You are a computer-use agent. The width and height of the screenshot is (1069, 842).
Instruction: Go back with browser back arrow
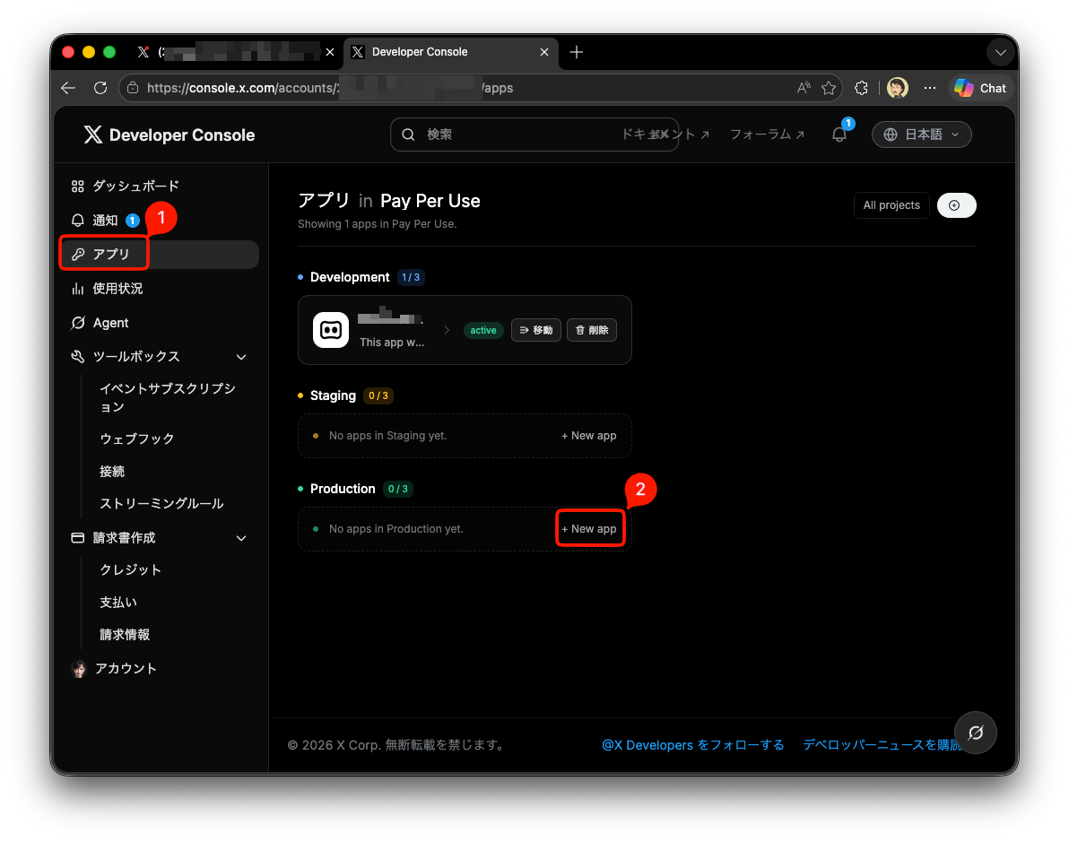(68, 88)
